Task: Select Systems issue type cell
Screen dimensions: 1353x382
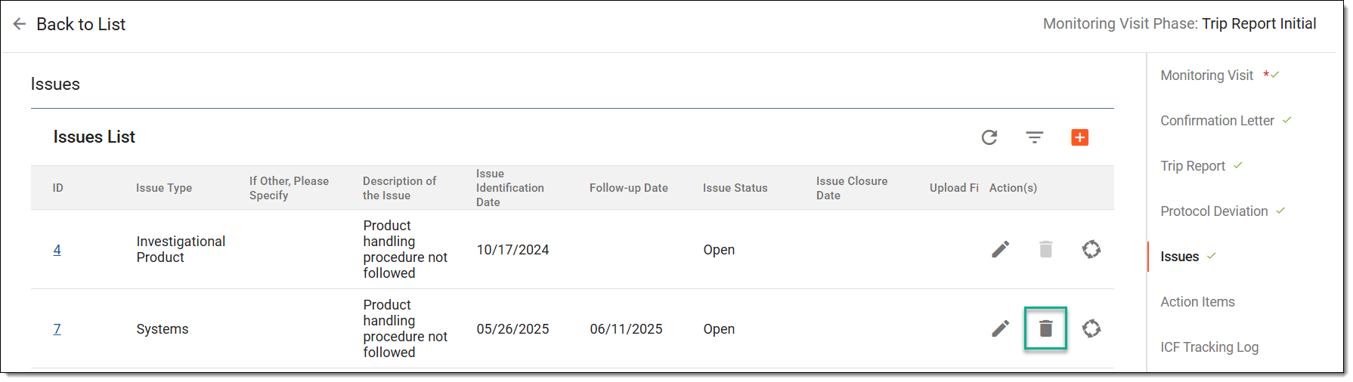Action: [x=163, y=329]
